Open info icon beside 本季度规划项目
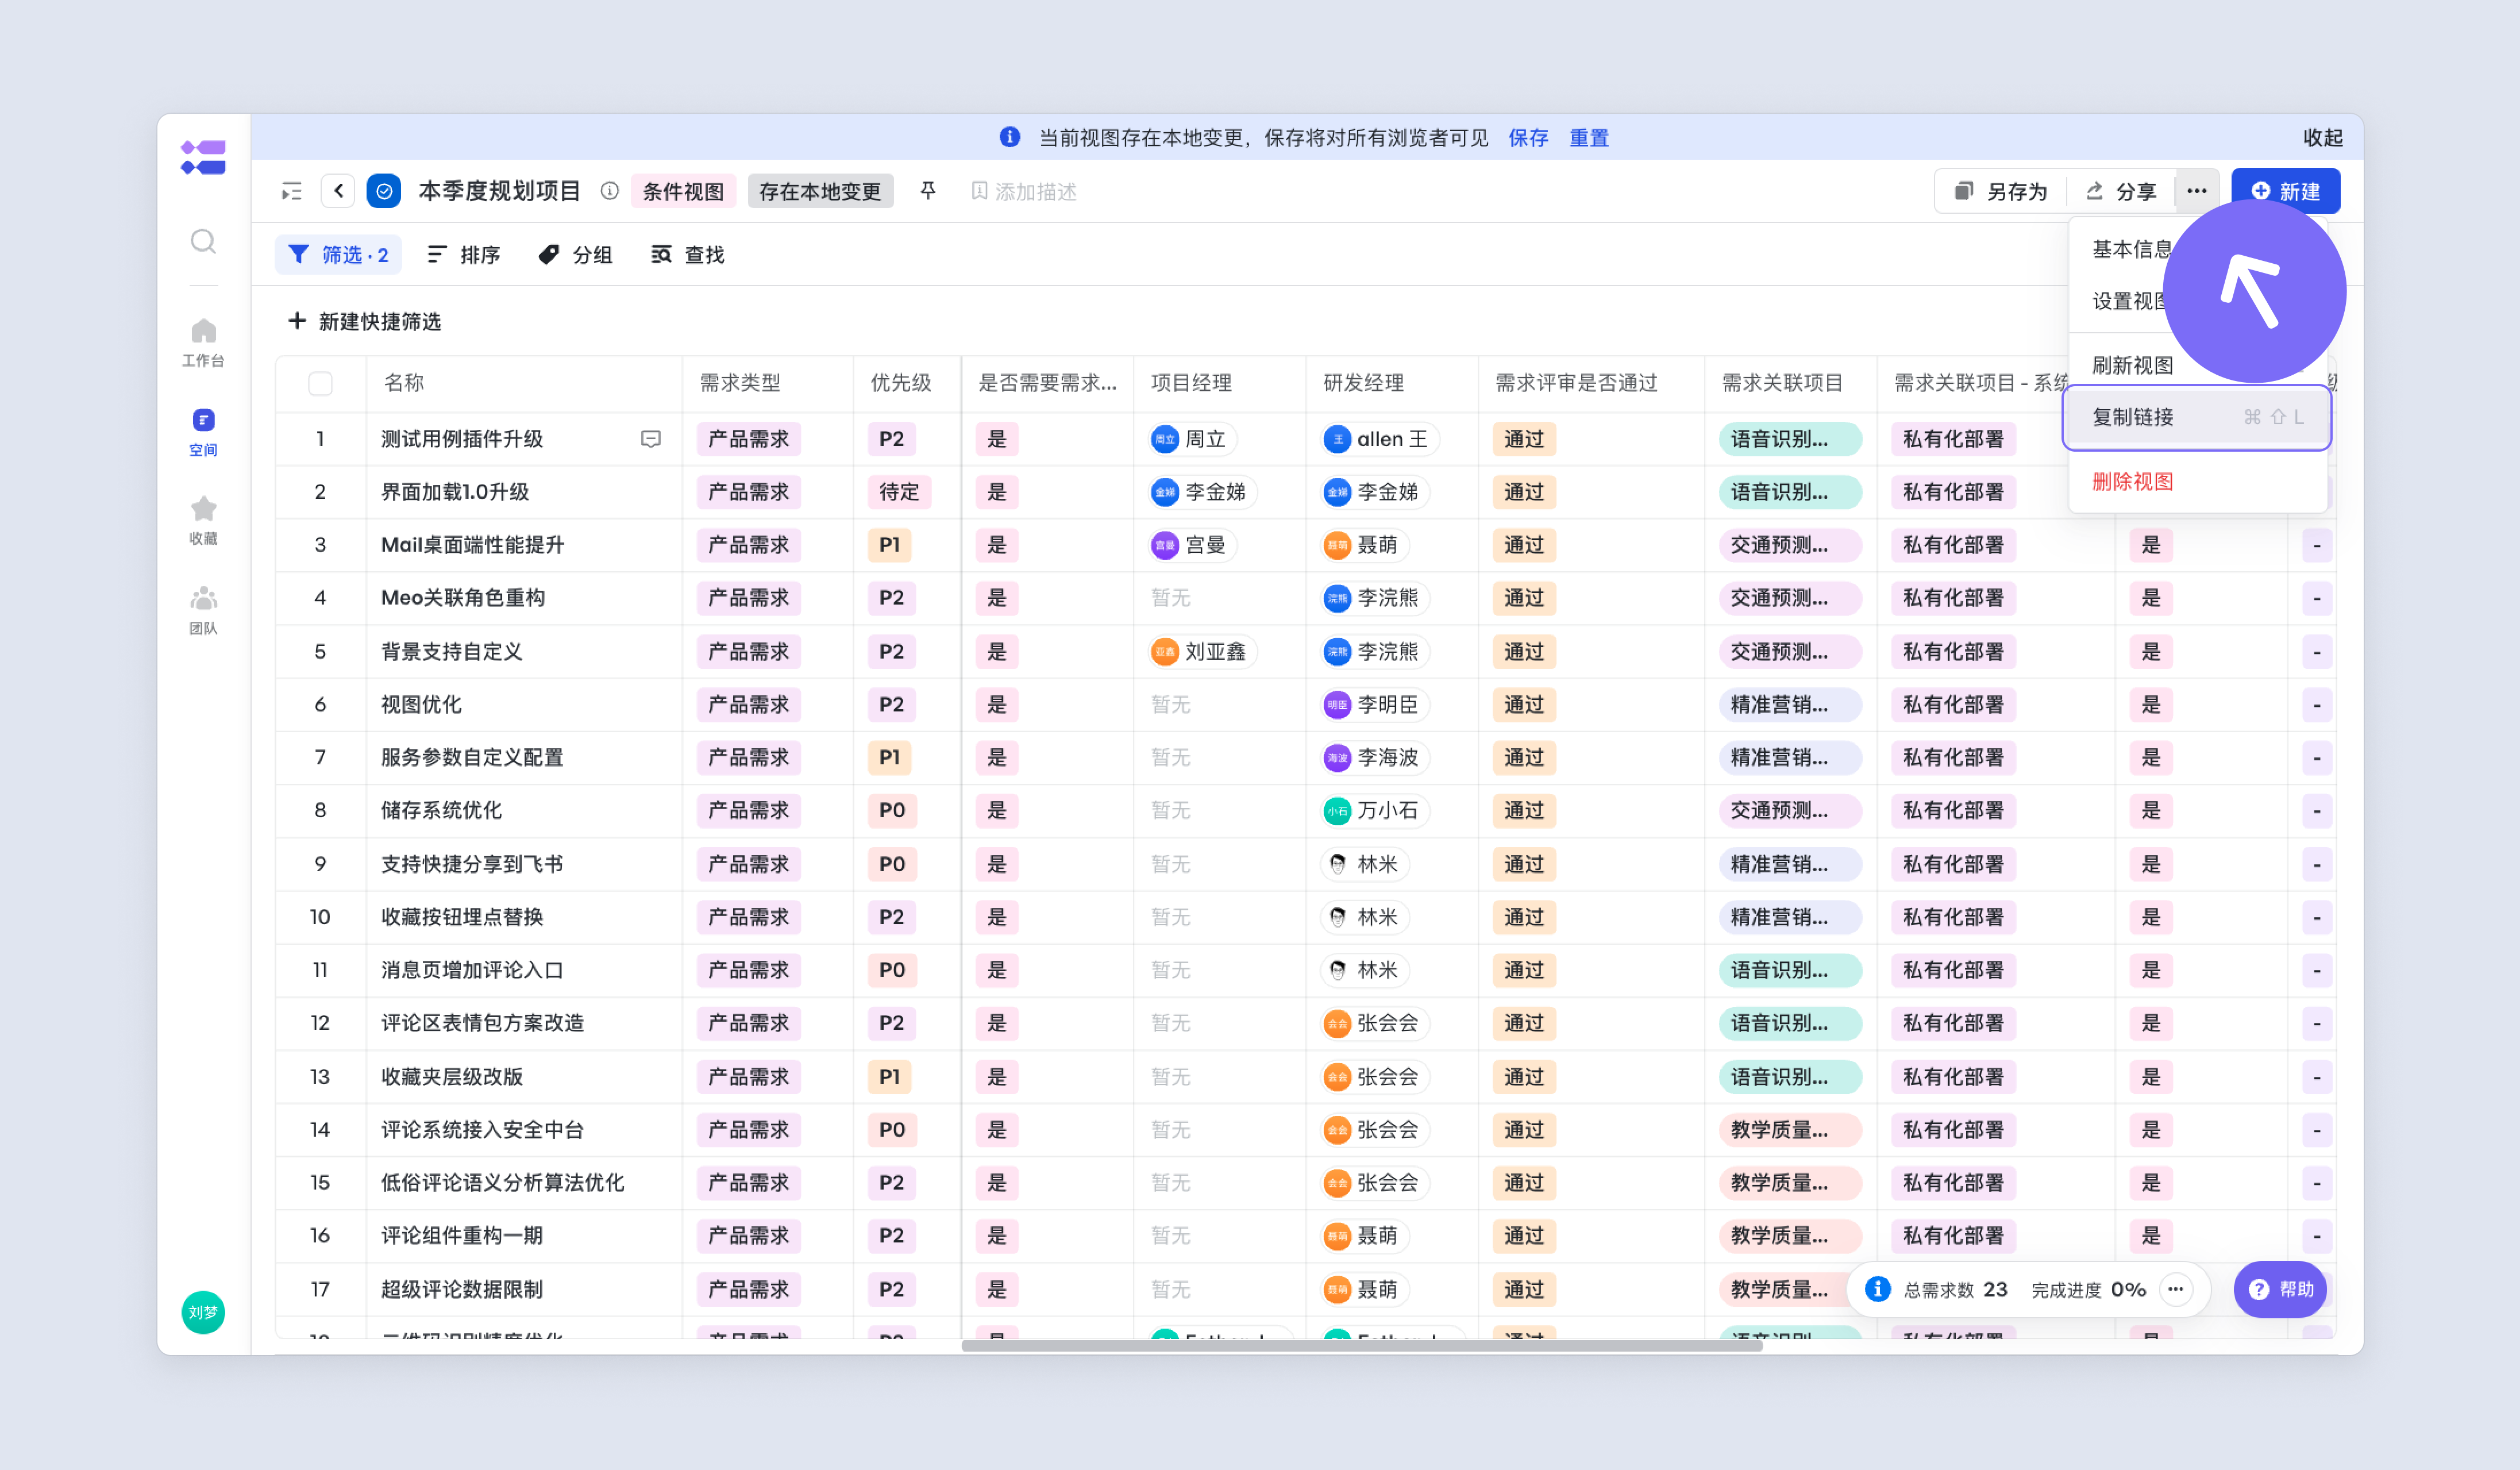 pyautogui.click(x=609, y=191)
